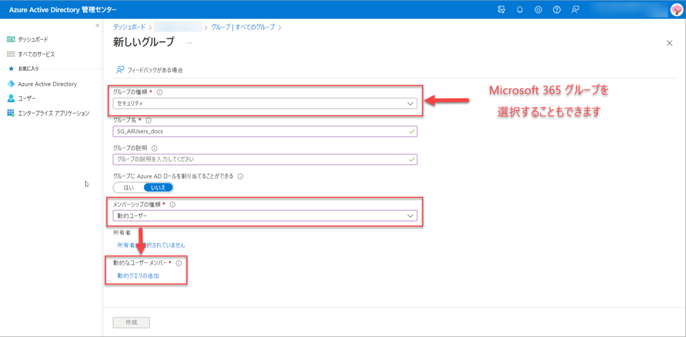686x337 pixels.
Task: Show info tooltip for メンバーシップの種類
Action: click(173, 204)
